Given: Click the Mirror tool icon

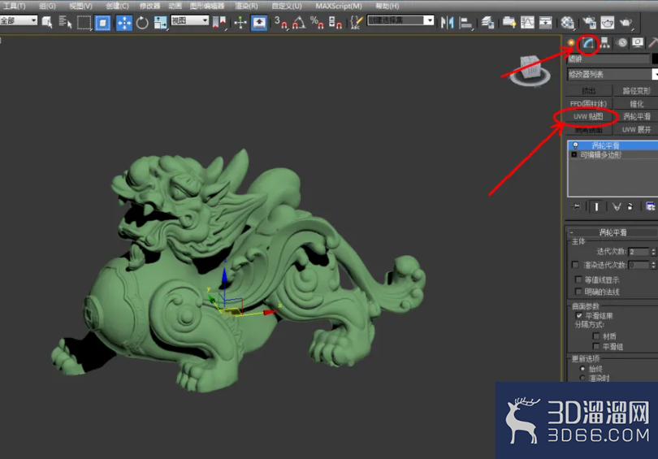Looking at the screenshot, I should (x=447, y=22).
